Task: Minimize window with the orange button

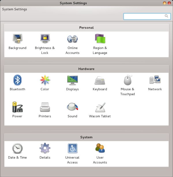Action: coord(165,3)
